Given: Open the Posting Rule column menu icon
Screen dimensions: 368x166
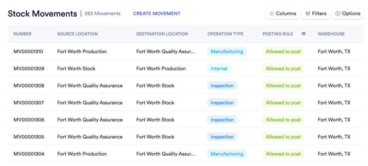Looking at the screenshot, I should 304,34.
